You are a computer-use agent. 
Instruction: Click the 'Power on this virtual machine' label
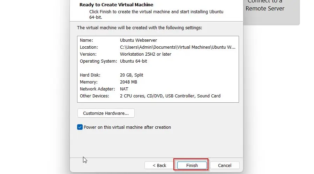127,127
